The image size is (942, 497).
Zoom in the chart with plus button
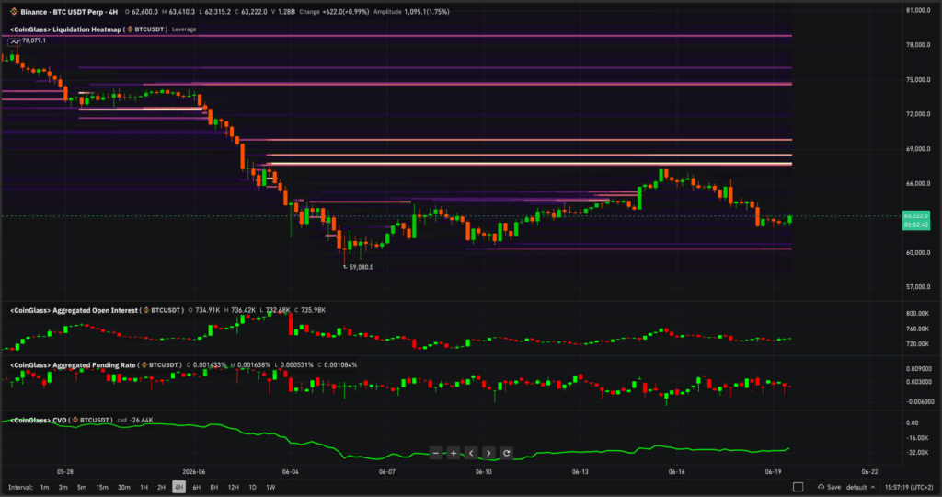454,453
